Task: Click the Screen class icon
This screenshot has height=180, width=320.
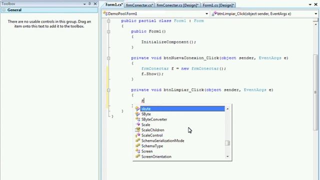Action: click(x=138, y=151)
